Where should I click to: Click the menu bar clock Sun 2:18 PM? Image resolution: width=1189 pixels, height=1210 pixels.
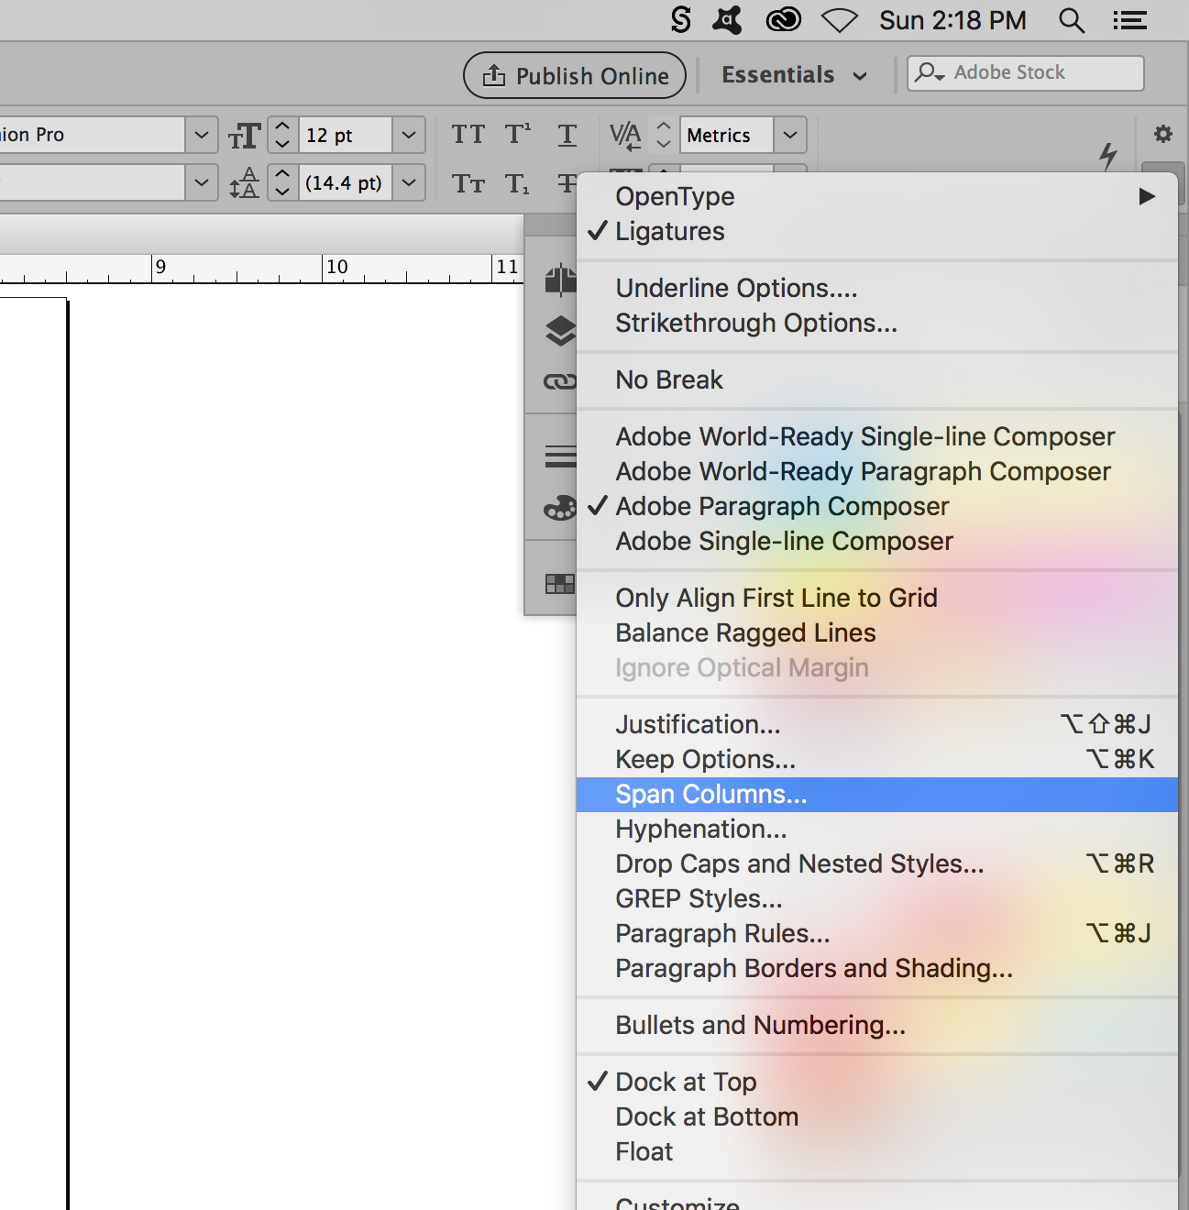pos(952,20)
